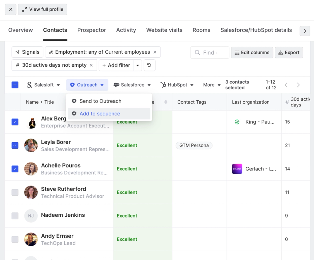
Task: Remove the Employment current employees filter
Action: pos(155,52)
